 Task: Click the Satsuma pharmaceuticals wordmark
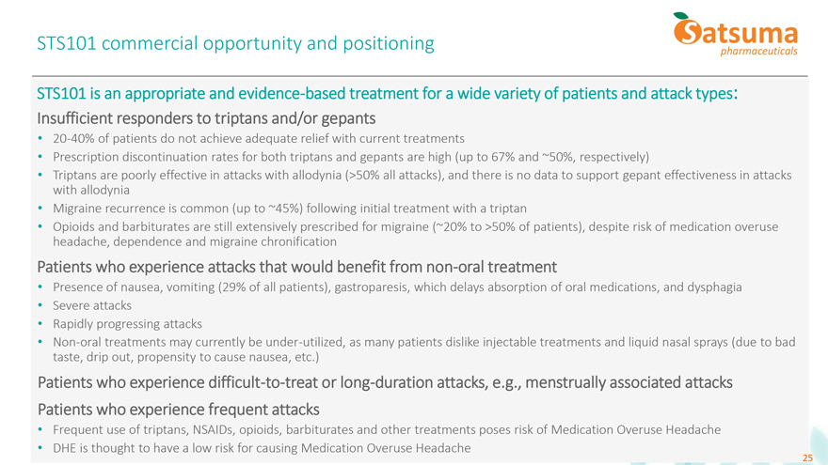[x=748, y=38]
